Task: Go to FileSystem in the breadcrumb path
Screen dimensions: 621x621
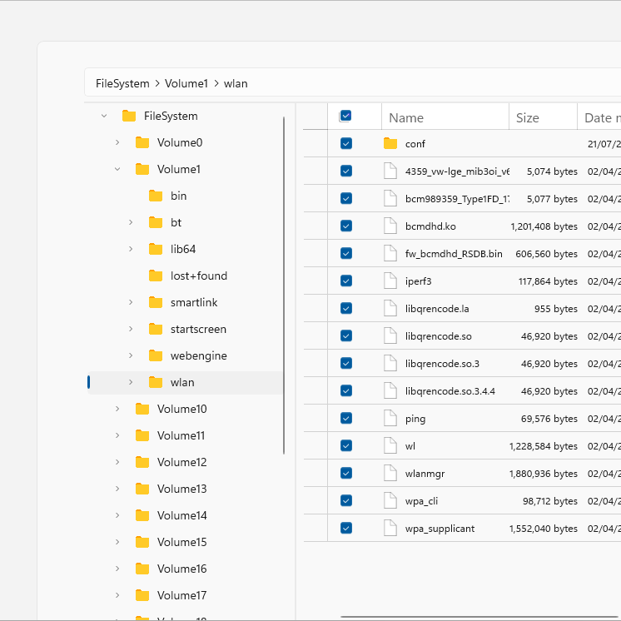Action: tap(122, 83)
